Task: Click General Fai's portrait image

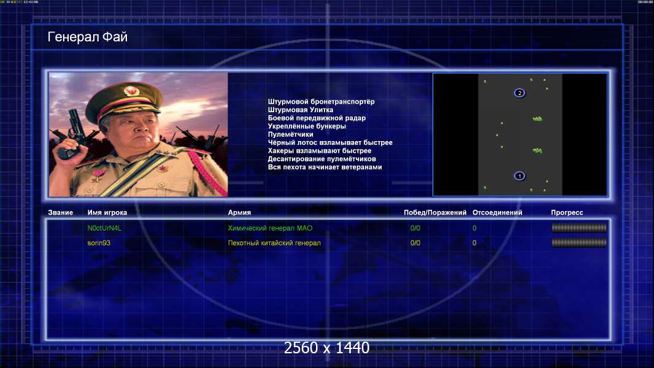Action: pos(138,134)
